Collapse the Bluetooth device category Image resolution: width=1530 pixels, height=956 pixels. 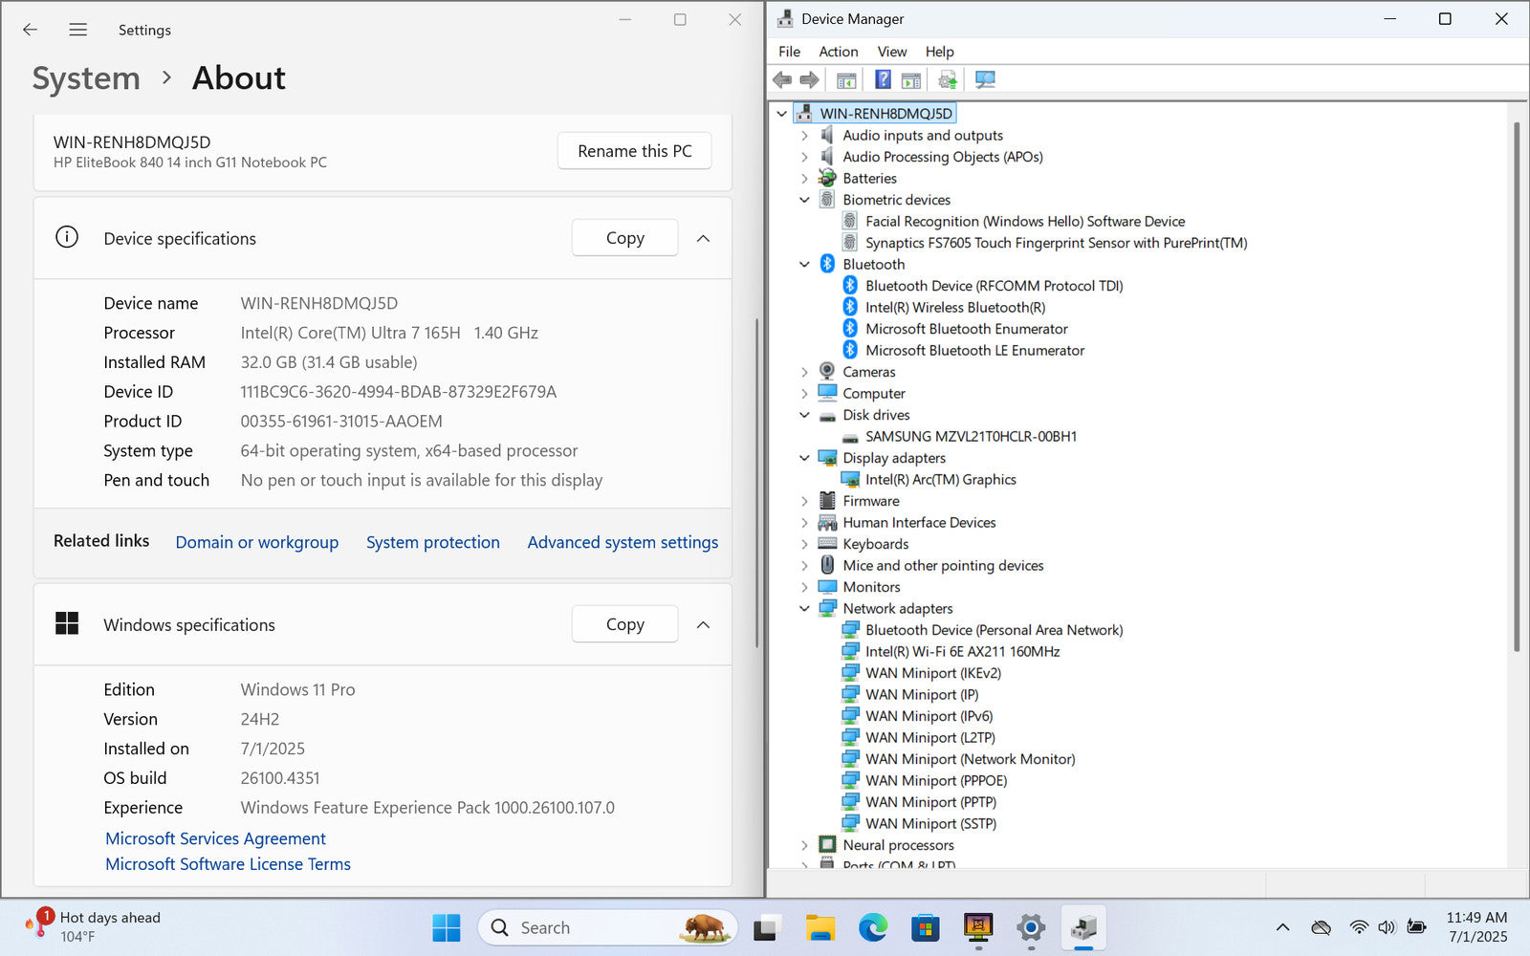tap(804, 265)
